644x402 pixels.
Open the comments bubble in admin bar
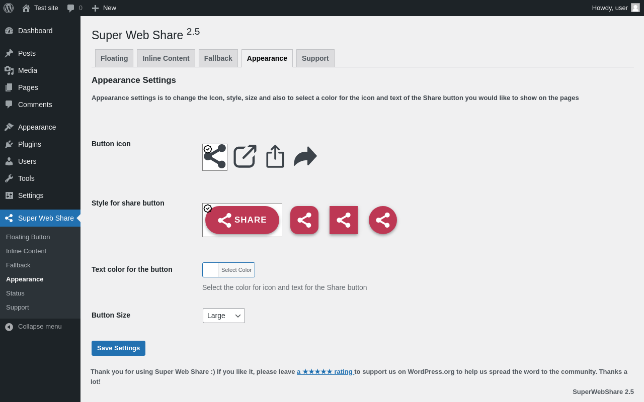tap(74, 8)
